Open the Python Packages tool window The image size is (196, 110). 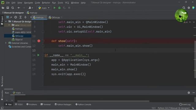point(63,105)
